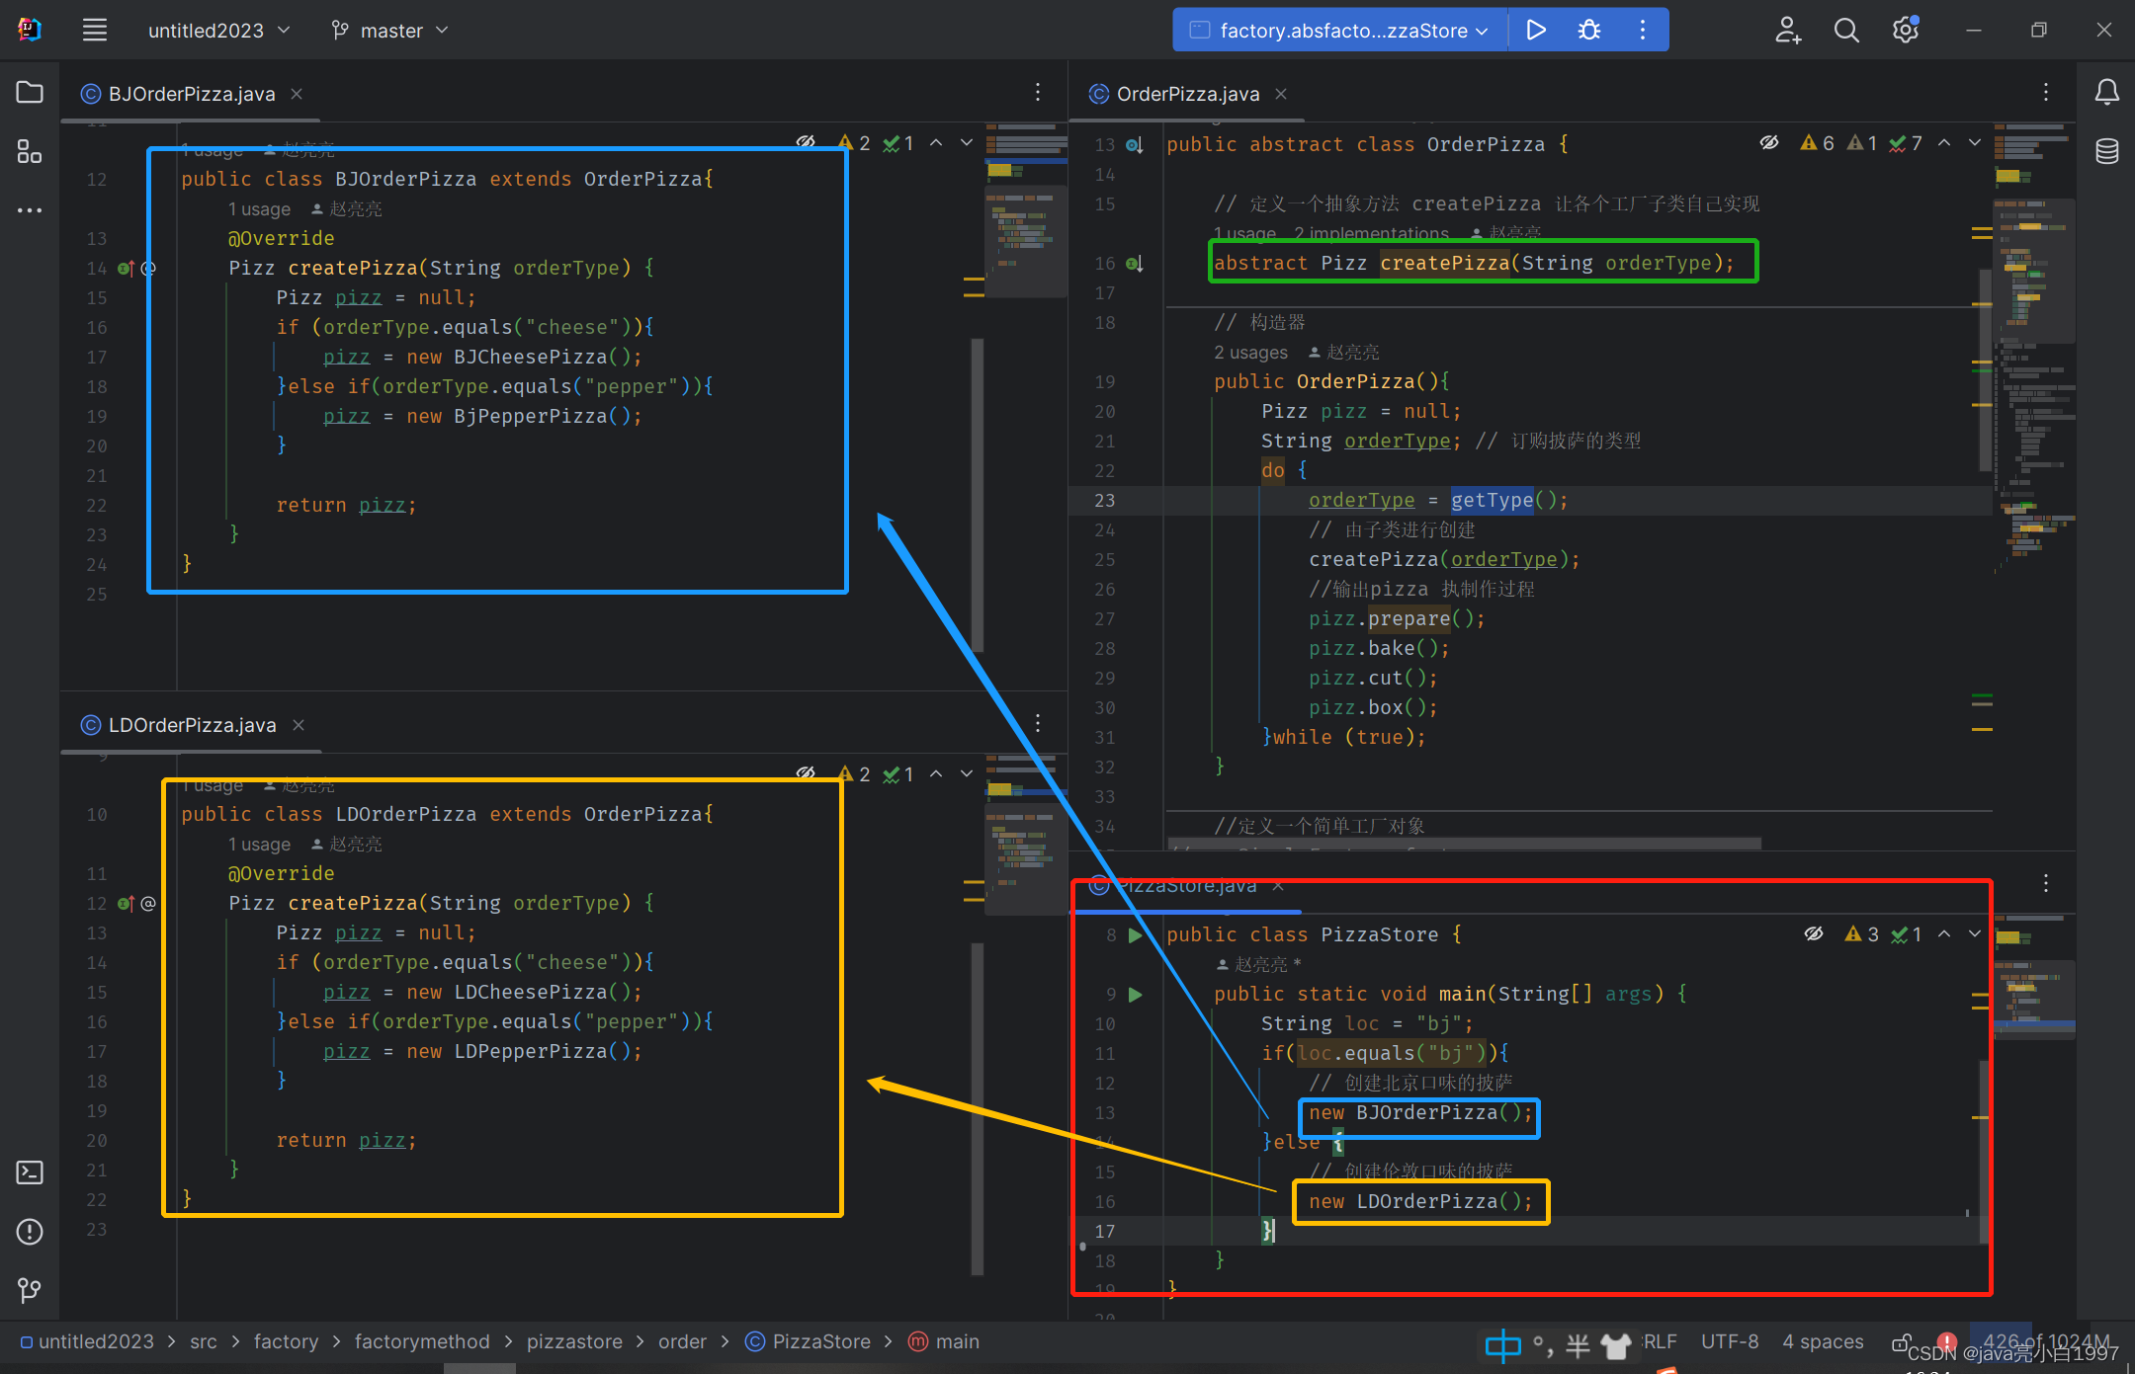Click run gutter icon beside PizzaStore class

pos(1136,934)
